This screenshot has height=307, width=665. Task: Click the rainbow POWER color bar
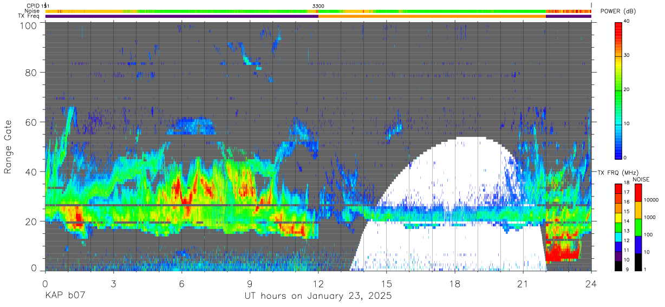pyautogui.click(x=618, y=90)
